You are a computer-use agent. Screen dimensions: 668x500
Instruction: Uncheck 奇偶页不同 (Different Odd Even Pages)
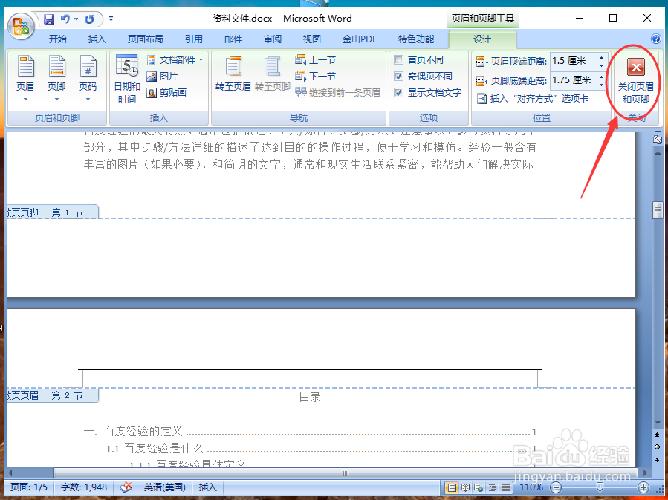(x=399, y=75)
